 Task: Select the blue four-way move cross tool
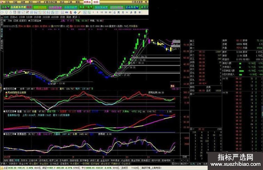pos(75,12)
